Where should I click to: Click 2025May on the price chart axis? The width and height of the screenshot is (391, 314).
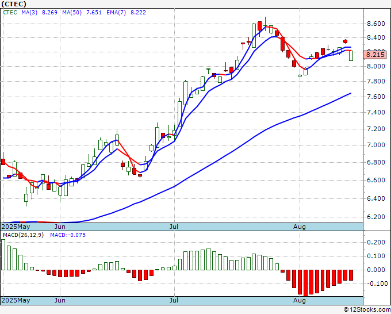[x=16, y=227]
